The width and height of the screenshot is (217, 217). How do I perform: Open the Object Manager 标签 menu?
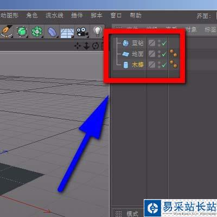click(x=210, y=29)
